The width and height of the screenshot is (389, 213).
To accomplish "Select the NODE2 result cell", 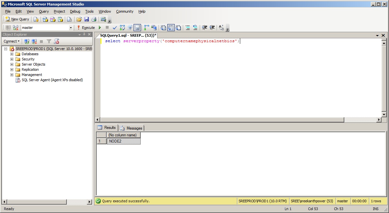I will pos(123,141).
